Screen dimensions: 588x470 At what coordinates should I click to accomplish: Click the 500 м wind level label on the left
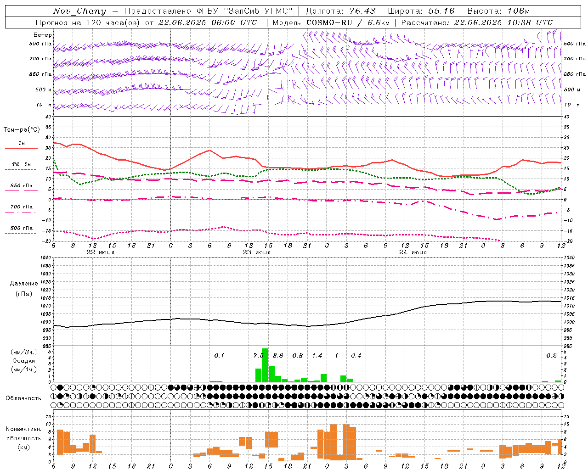coord(44,90)
